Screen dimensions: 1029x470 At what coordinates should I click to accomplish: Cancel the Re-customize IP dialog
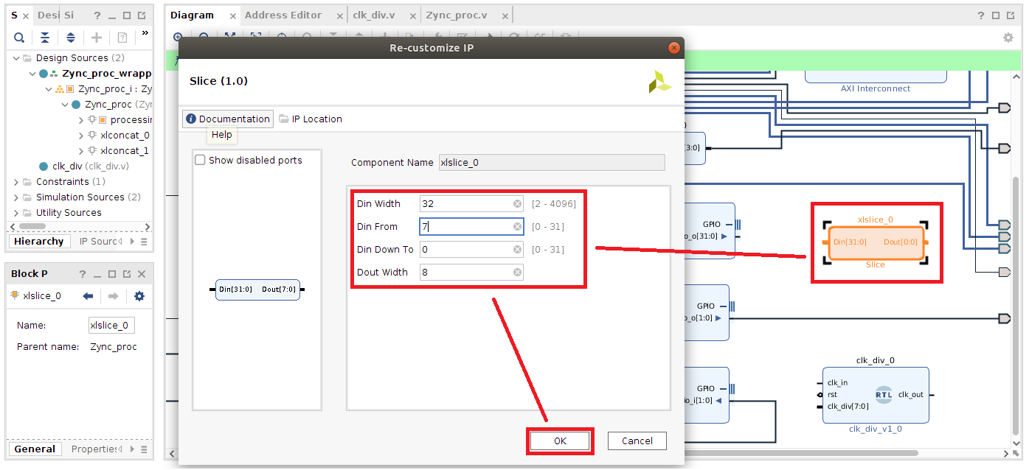point(637,441)
